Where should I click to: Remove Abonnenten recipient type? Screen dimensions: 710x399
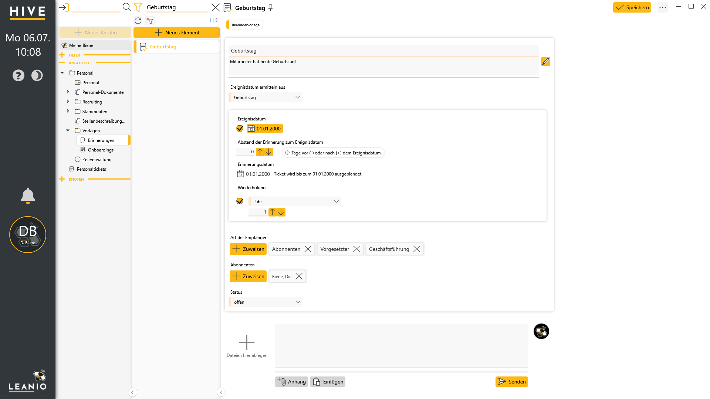[308, 249]
